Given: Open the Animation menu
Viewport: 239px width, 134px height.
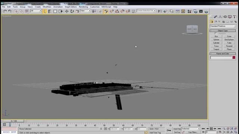Looking at the screenshot, I should 58,7.
